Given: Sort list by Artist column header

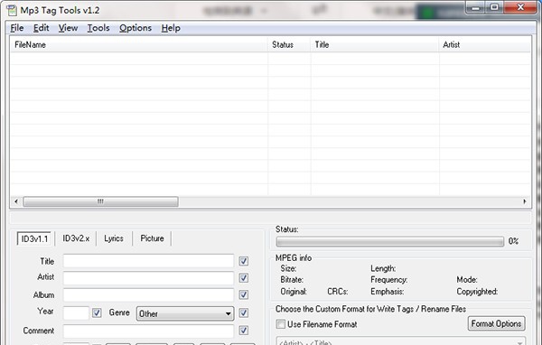Looking at the screenshot, I should pyautogui.click(x=484, y=44).
